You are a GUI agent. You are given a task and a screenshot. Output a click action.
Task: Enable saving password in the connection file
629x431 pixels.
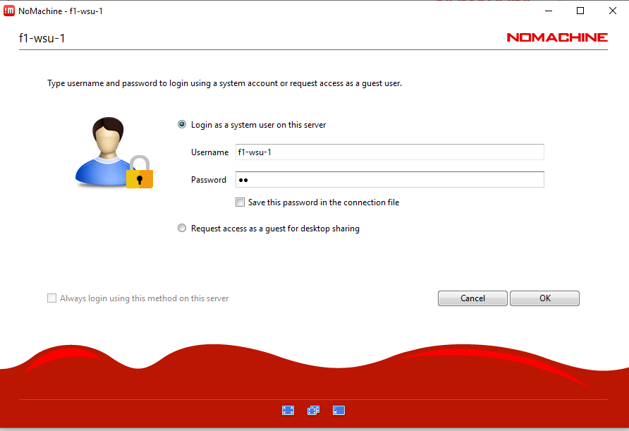click(x=240, y=202)
